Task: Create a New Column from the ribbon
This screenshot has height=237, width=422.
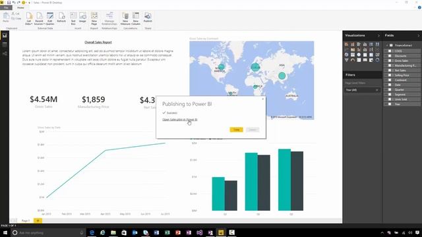Action: pyautogui.click(x=136, y=18)
